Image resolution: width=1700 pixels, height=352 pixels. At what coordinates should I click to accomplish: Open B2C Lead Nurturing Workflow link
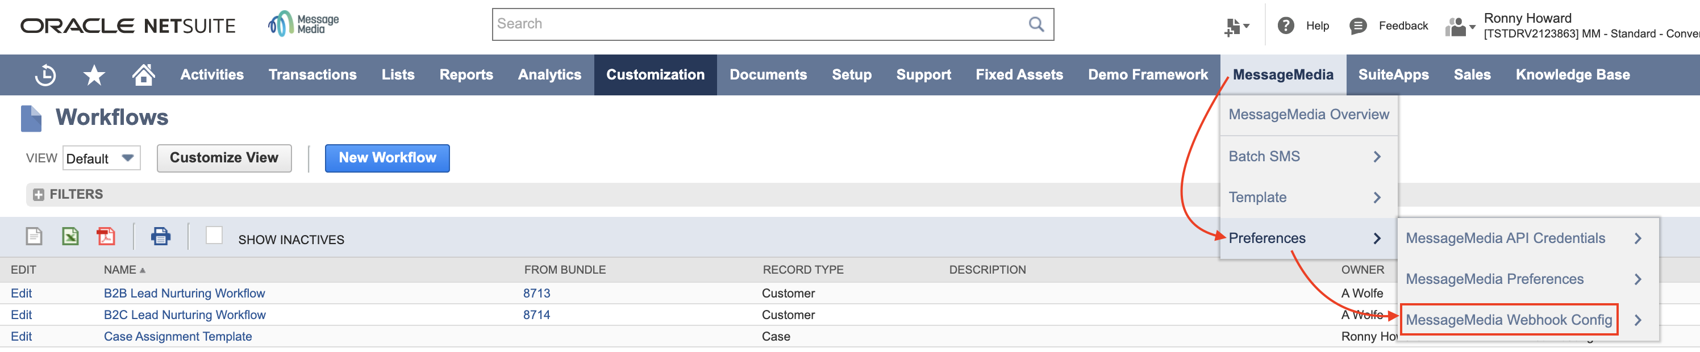click(x=185, y=315)
